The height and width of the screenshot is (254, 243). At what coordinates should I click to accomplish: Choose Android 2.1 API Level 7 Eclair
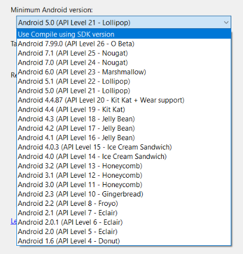(124, 212)
